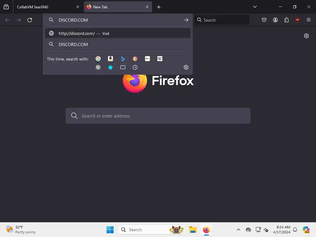Viewport: 316px width, 237px height.
Task: Close the New Tab tab
Action: [x=147, y=7]
